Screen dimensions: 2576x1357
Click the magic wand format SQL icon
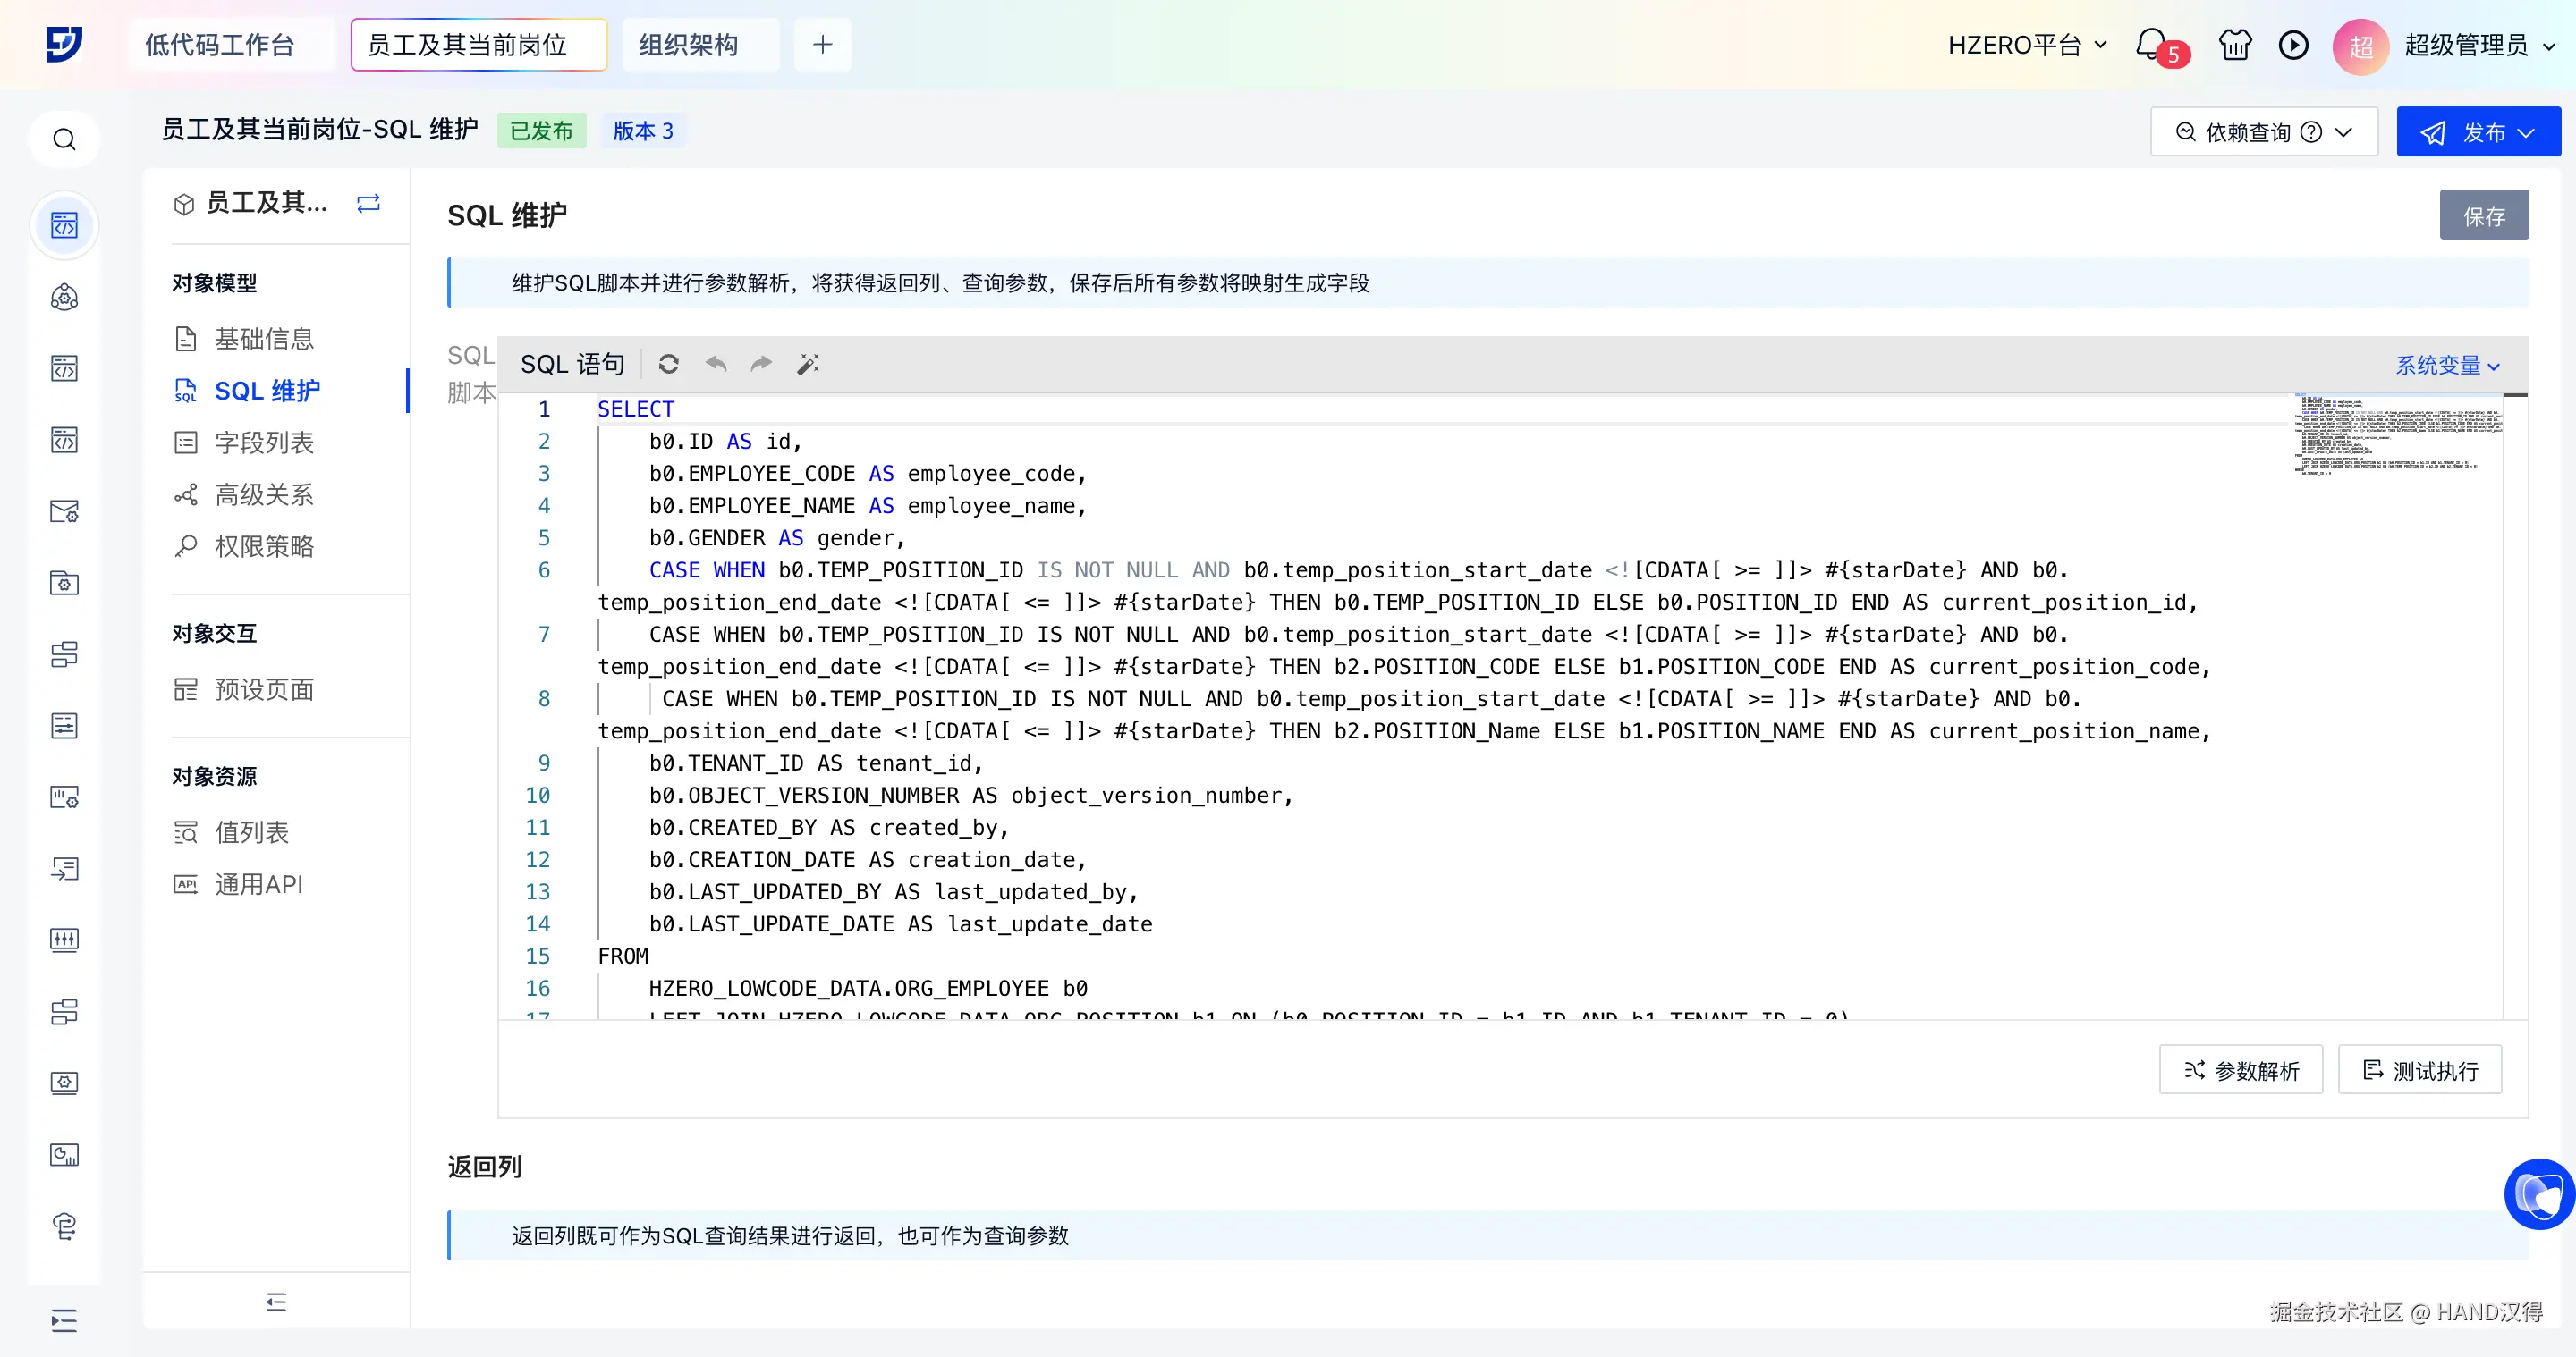coord(808,364)
